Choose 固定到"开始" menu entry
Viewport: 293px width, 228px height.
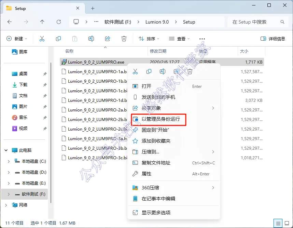[x=173, y=130]
